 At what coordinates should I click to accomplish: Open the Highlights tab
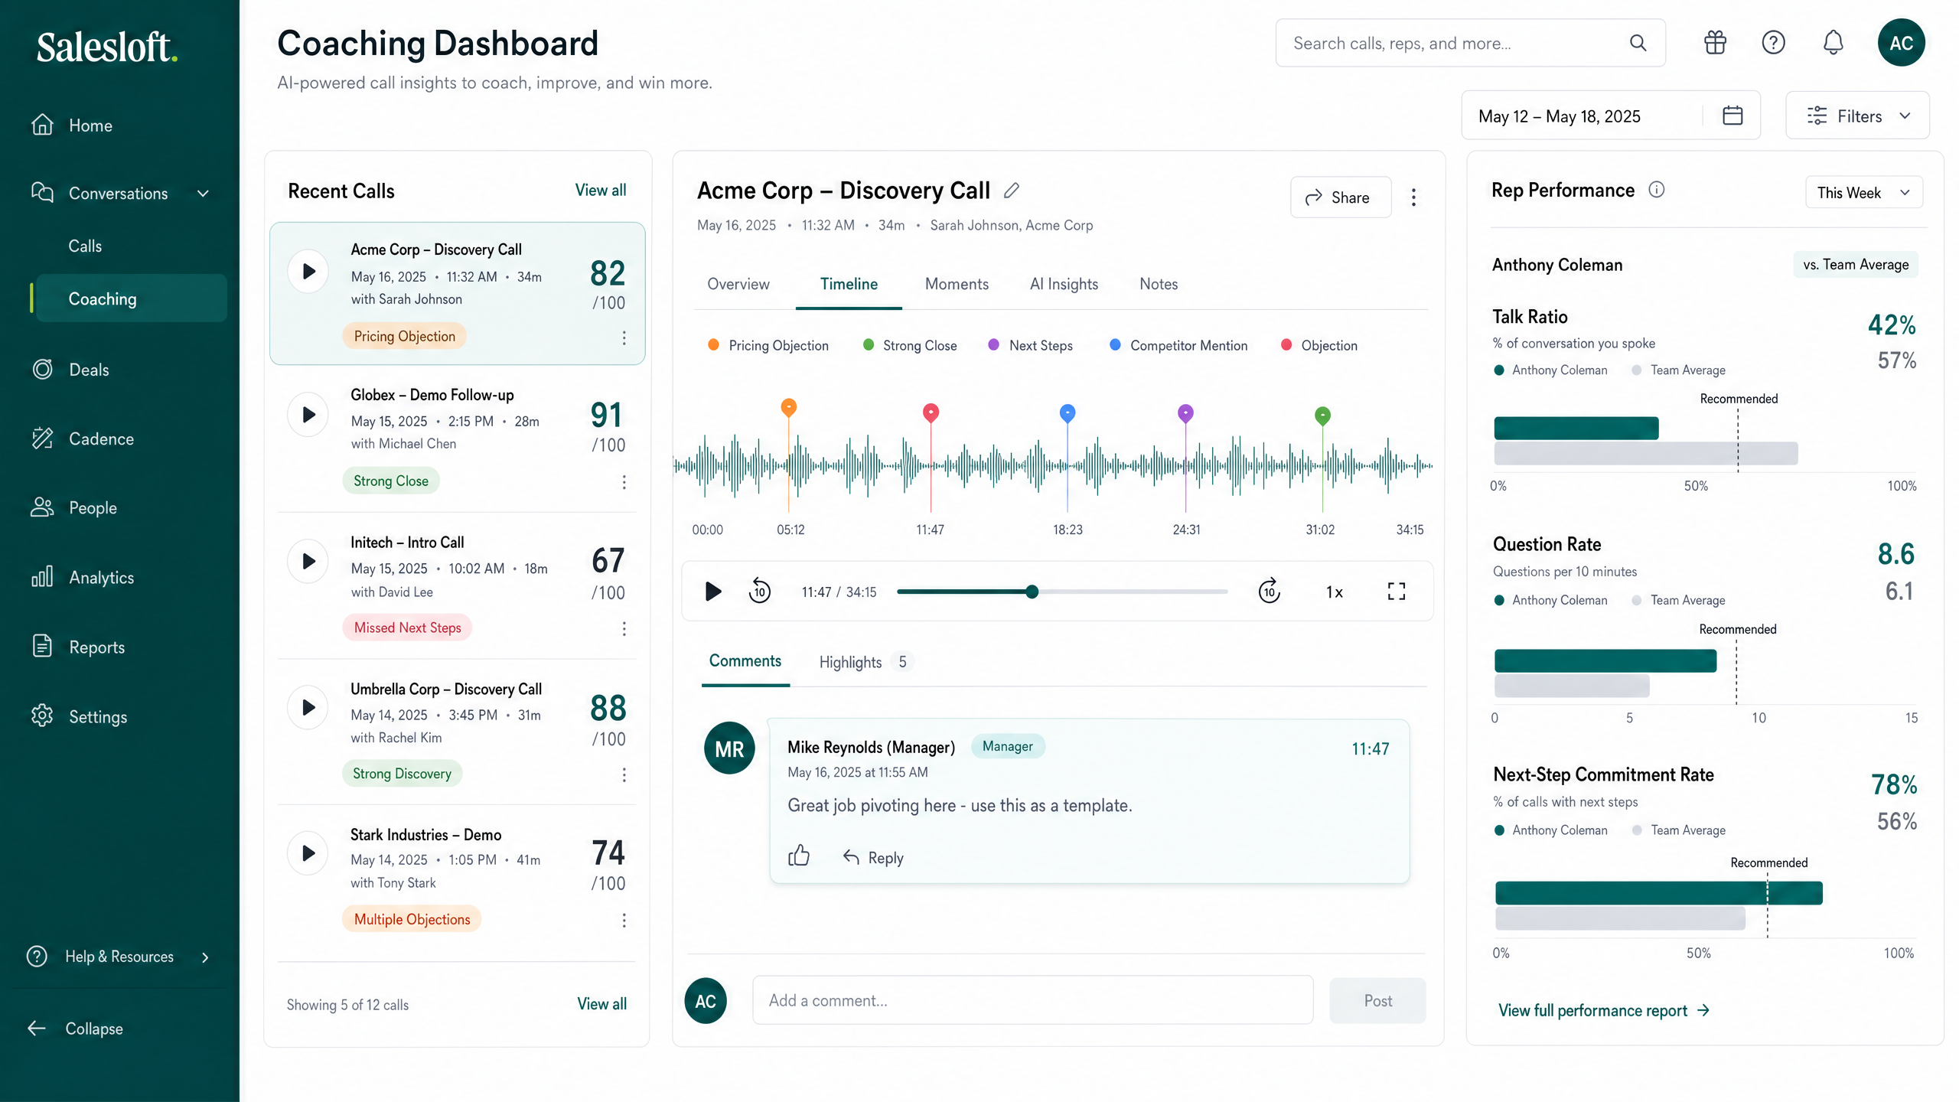865,662
